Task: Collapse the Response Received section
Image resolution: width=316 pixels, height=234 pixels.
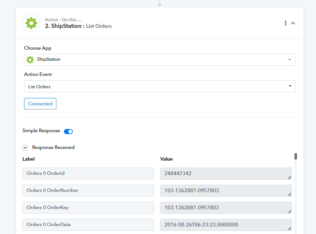Action: pos(25,148)
